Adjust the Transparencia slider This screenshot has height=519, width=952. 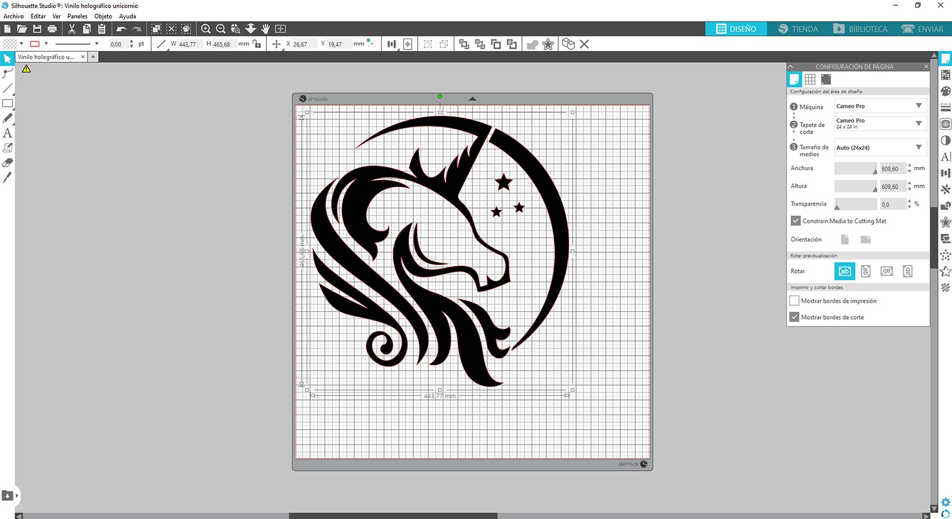(838, 205)
